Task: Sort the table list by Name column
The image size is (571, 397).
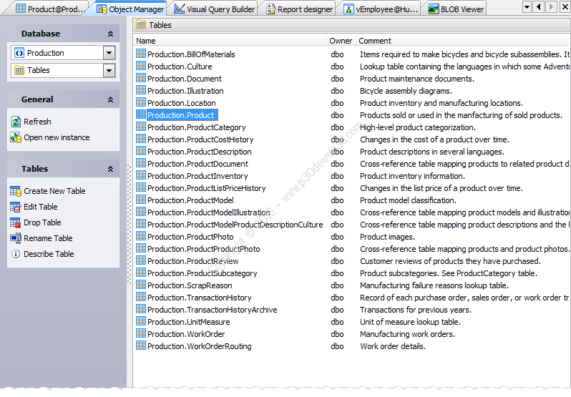Action: pos(229,41)
